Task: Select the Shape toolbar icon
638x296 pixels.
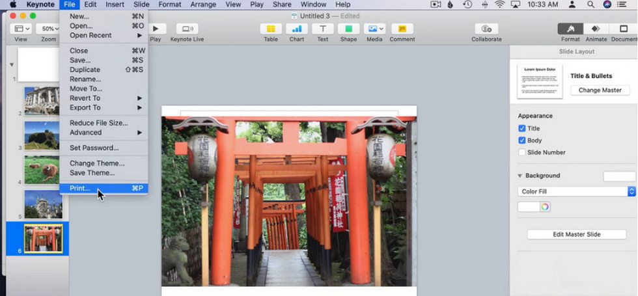Action: point(348,29)
